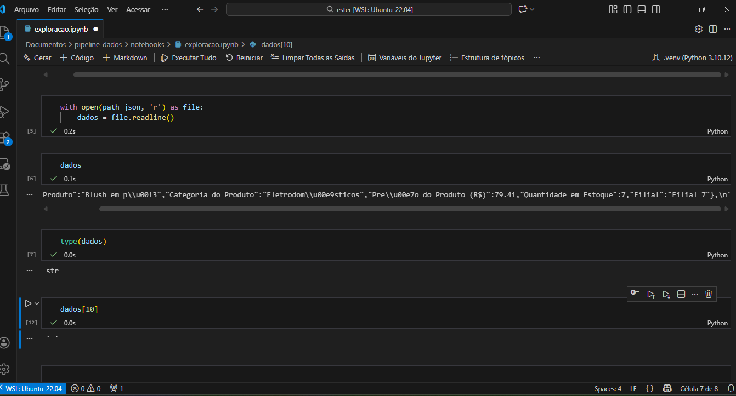Click Limpar Todas as Saídas
Image resolution: width=736 pixels, height=396 pixels.
click(x=313, y=58)
